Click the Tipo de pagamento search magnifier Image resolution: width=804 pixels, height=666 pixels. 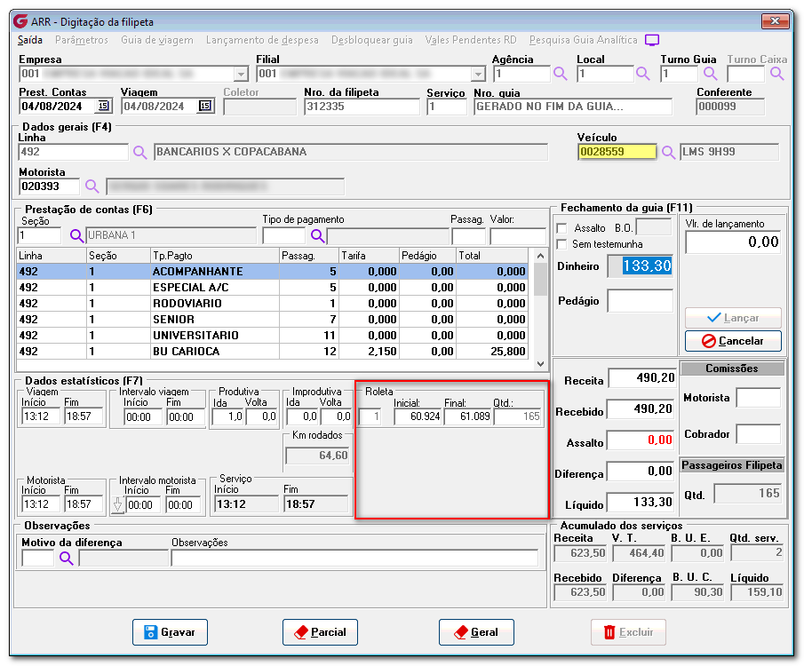pyautogui.click(x=318, y=236)
